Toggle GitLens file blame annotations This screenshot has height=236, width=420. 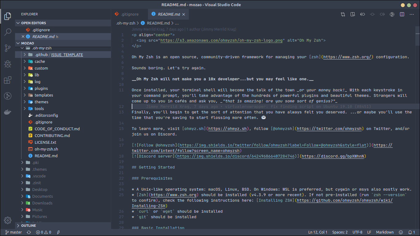click(x=392, y=14)
